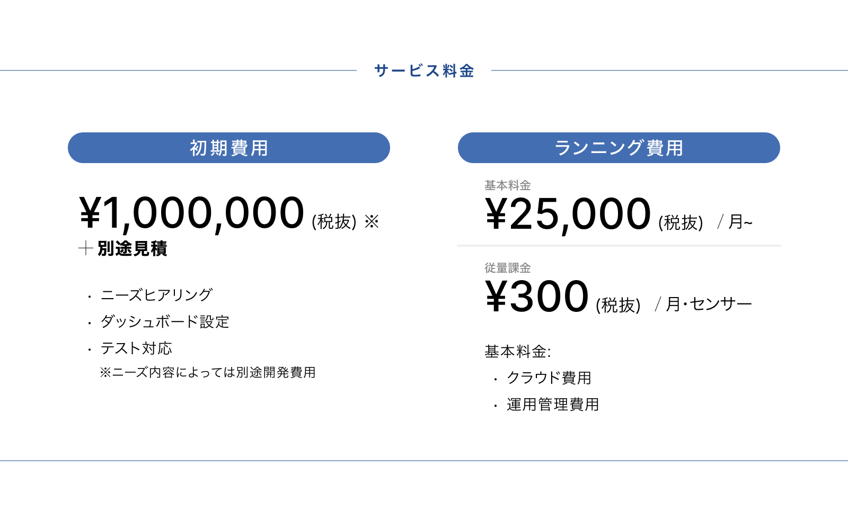Screen dimensions: 848x520
Task: Click the ダッシュボード設定 list item
Action: (165, 321)
